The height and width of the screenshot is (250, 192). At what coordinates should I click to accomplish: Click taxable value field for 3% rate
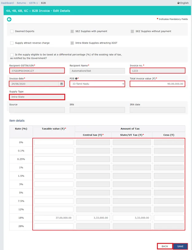54,184
